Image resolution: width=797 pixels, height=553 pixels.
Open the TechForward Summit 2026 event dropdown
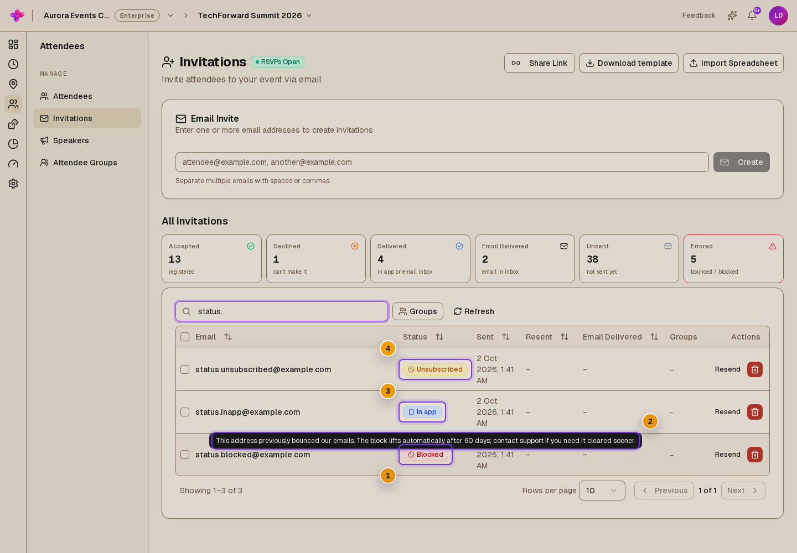[255, 15]
